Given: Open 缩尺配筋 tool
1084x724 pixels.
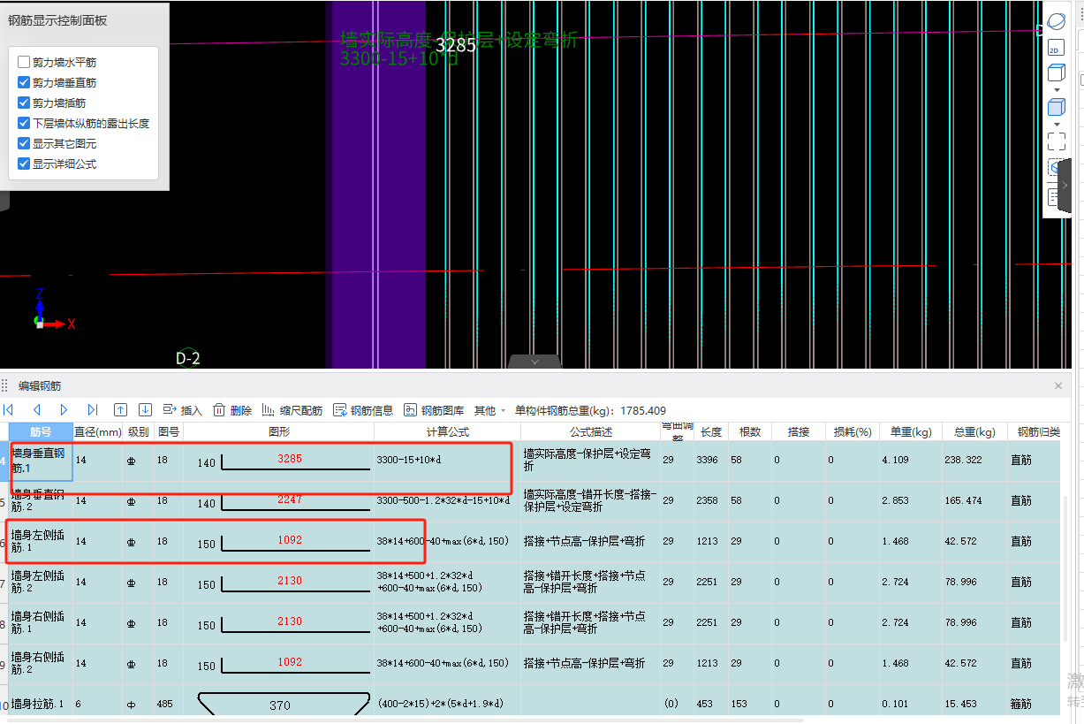Looking at the screenshot, I should point(292,410).
